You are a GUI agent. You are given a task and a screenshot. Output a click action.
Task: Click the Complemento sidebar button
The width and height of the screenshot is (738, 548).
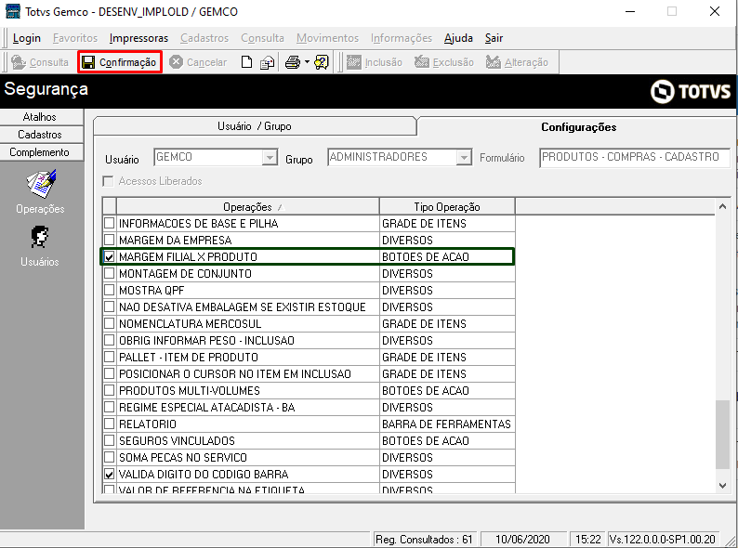click(40, 152)
